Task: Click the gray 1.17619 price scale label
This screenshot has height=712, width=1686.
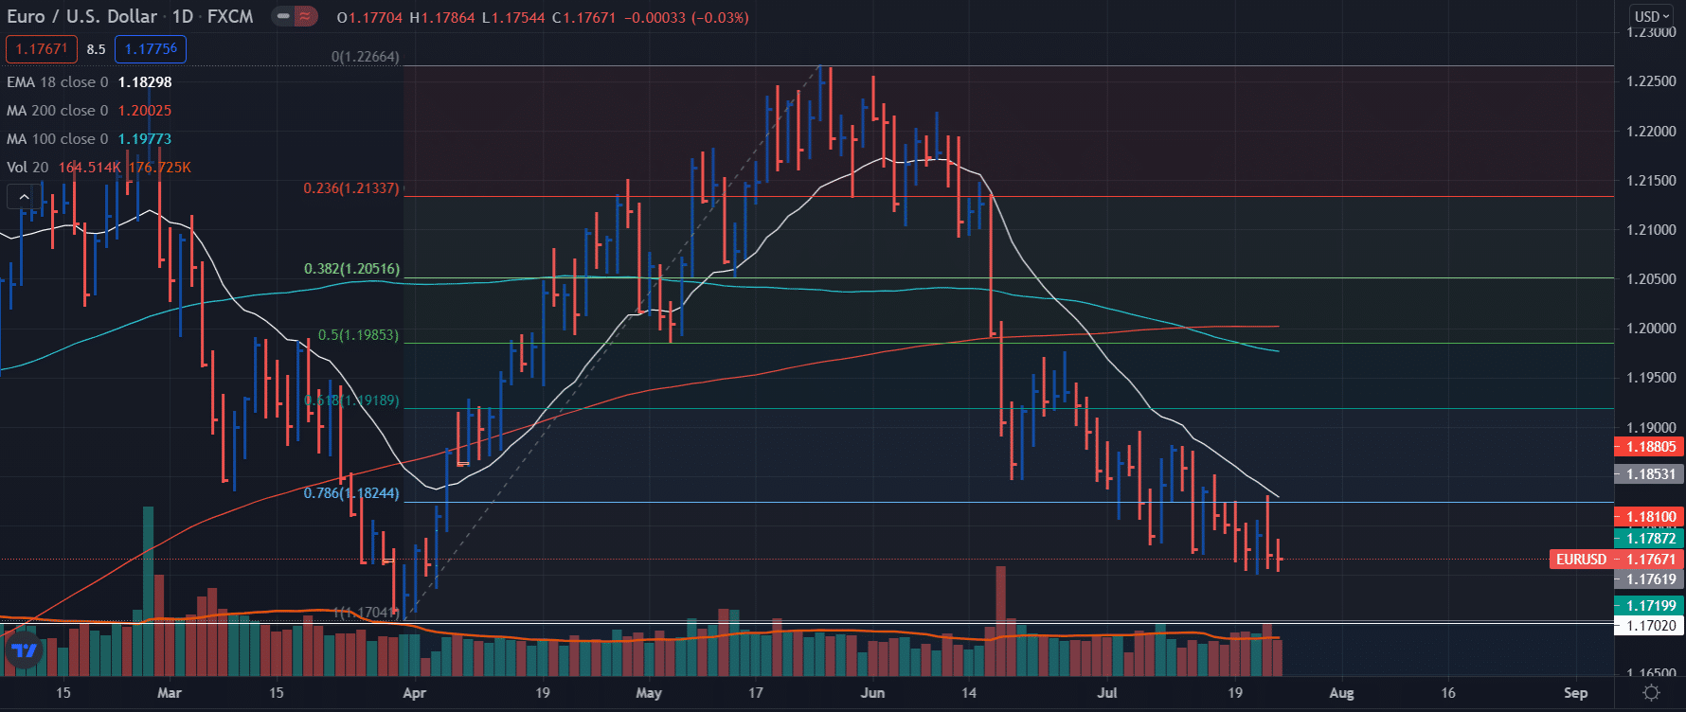Action: pos(1648,579)
